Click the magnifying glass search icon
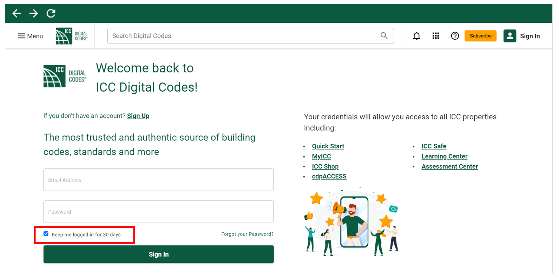The image size is (559, 279). 384,36
